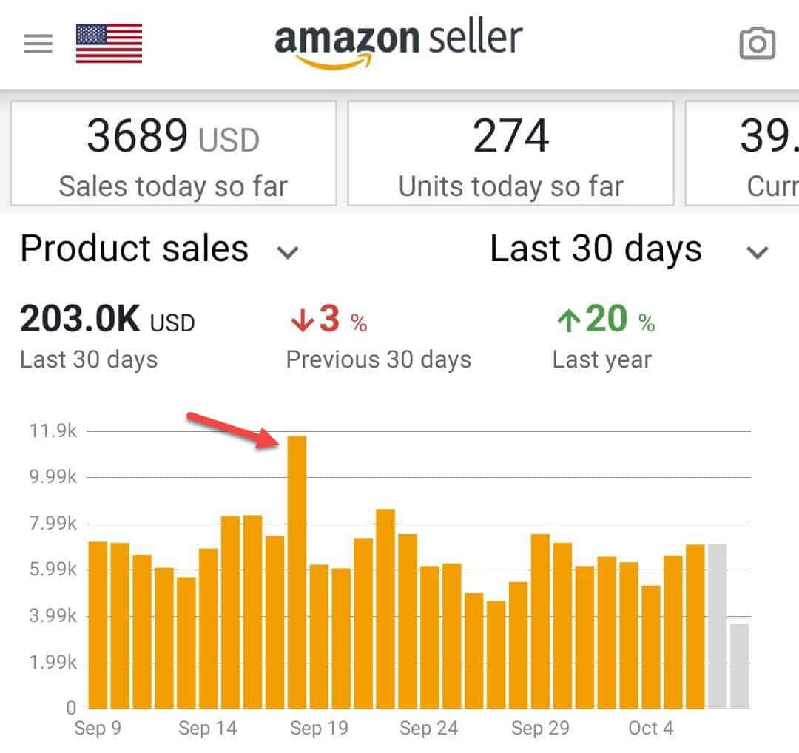
Task: Open the Sales today so far card
Action: click(173, 153)
